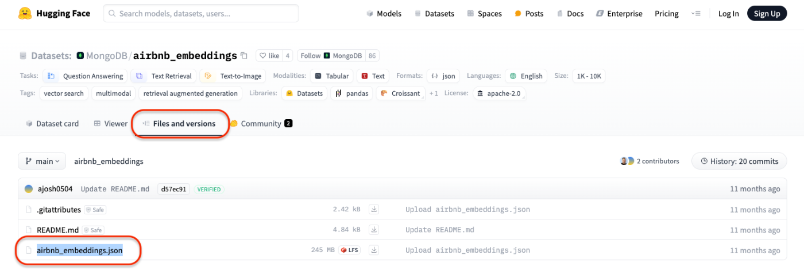Open the Enterprise page
The image size is (804, 275).
point(619,14)
